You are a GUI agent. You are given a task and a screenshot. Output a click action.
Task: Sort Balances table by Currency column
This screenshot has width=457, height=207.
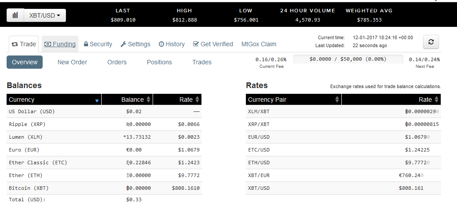click(54, 100)
